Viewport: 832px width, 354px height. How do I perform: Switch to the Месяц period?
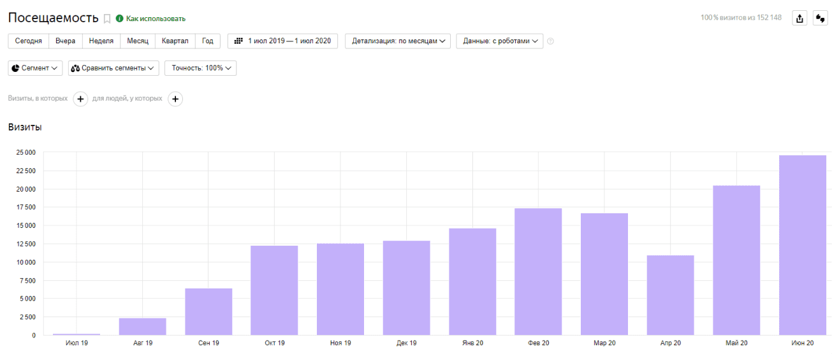(x=138, y=41)
